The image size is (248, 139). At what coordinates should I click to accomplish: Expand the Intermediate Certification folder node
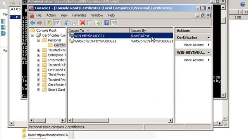pyautogui.click(x=39, y=60)
